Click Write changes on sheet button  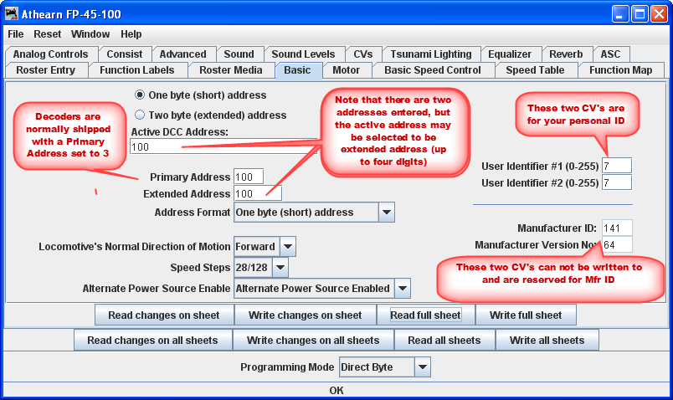click(303, 315)
